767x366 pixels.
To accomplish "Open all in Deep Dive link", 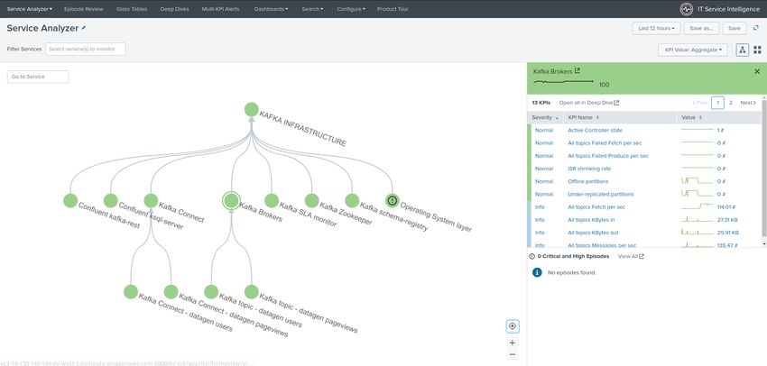I will click(589, 103).
